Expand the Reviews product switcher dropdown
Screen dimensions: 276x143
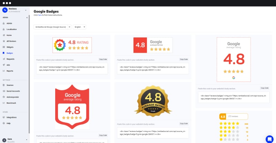point(26,10)
